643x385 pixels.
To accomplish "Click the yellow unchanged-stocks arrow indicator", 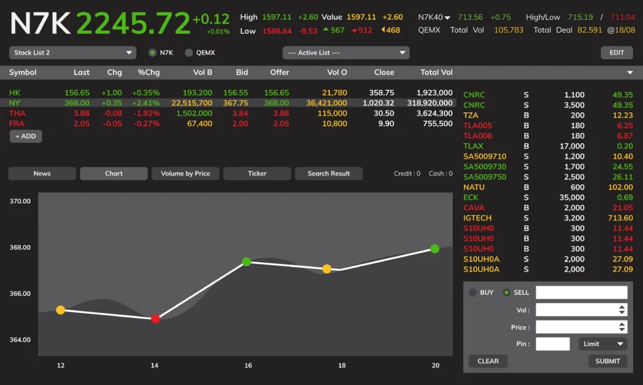I will (x=384, y=31).
